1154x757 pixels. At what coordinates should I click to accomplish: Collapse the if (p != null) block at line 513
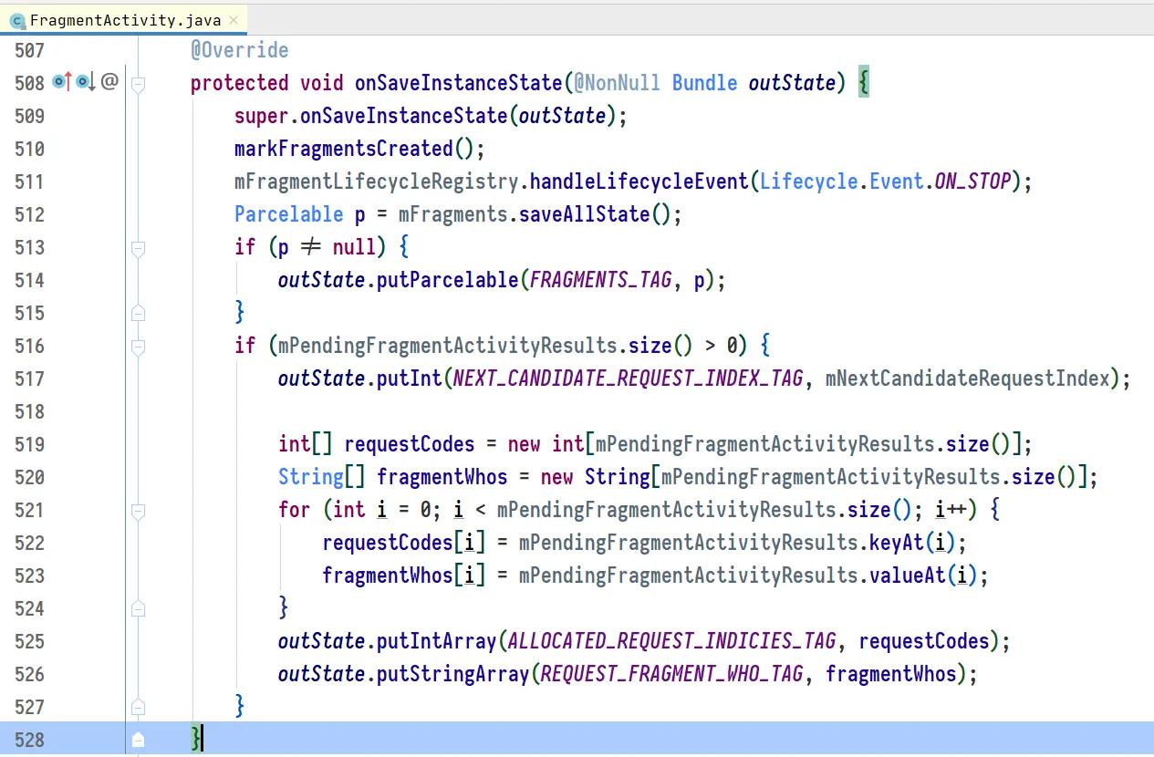(138, 248)
